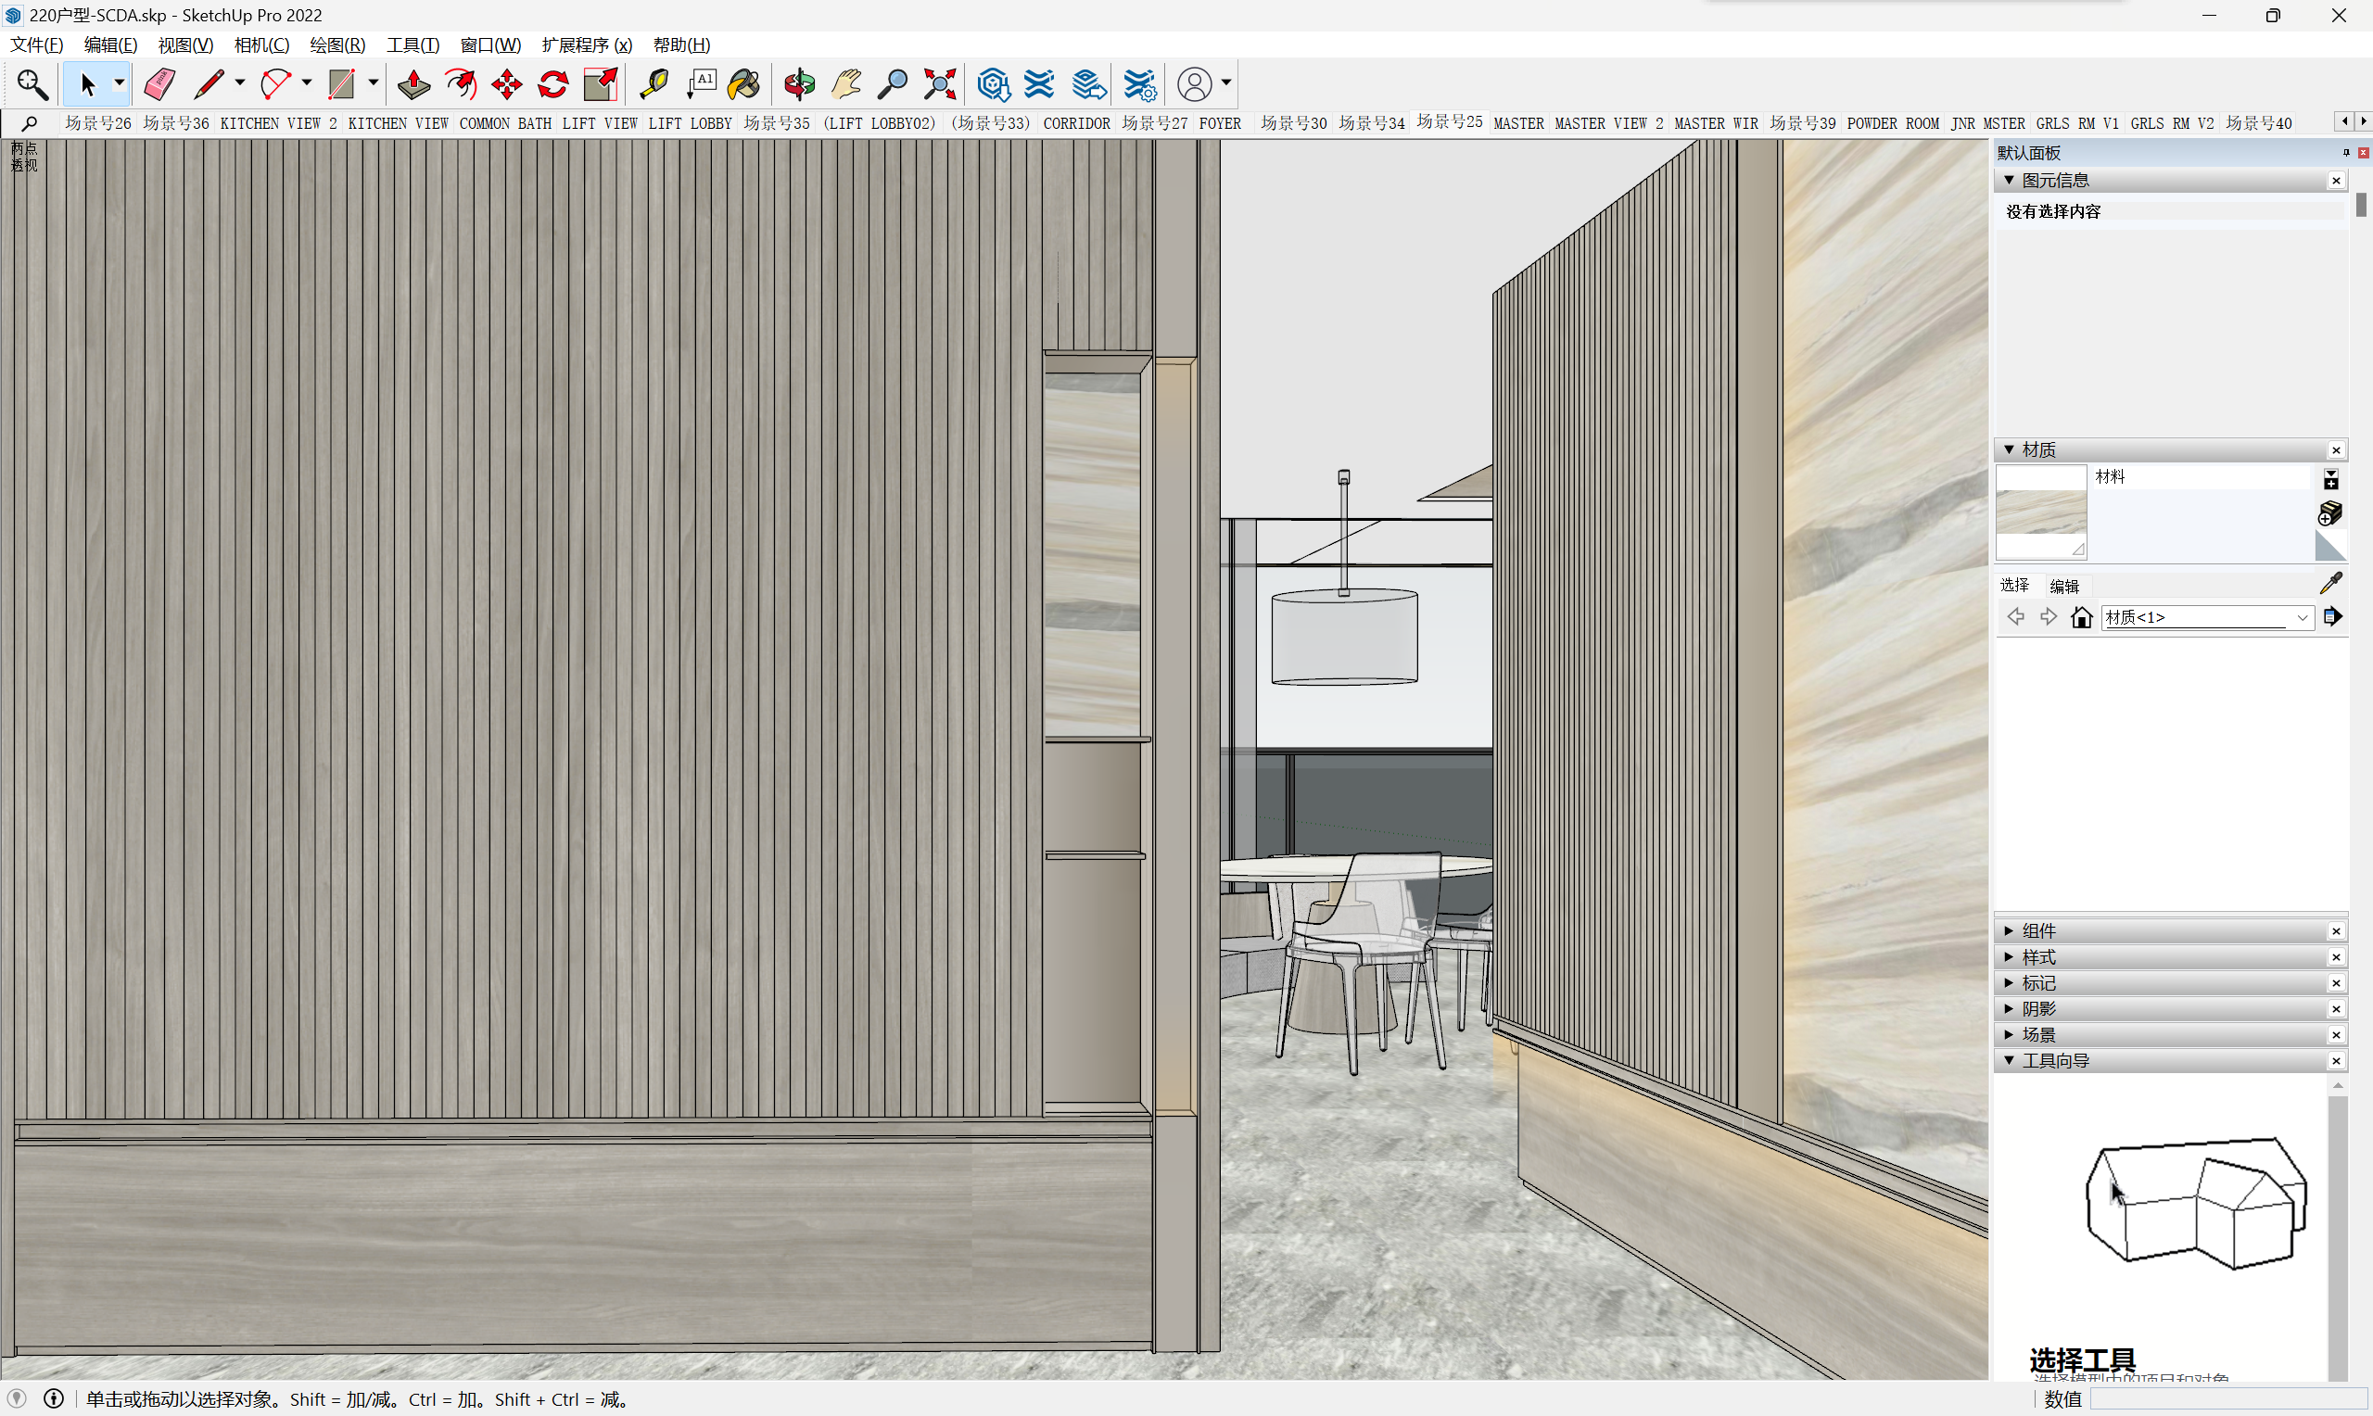2373x1416 pixels.
Task: Click Send to LayOut icon
Action: [x=1088, y=84]
